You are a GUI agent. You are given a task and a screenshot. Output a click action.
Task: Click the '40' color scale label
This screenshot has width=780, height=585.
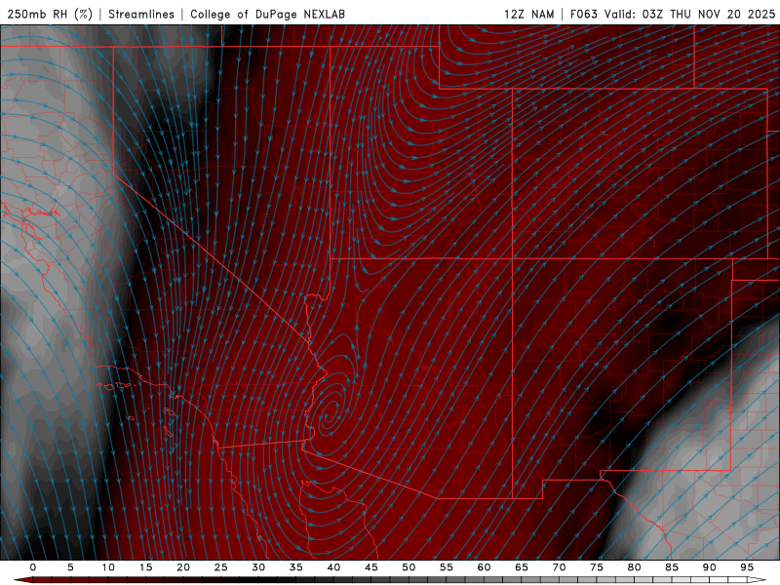333,567
